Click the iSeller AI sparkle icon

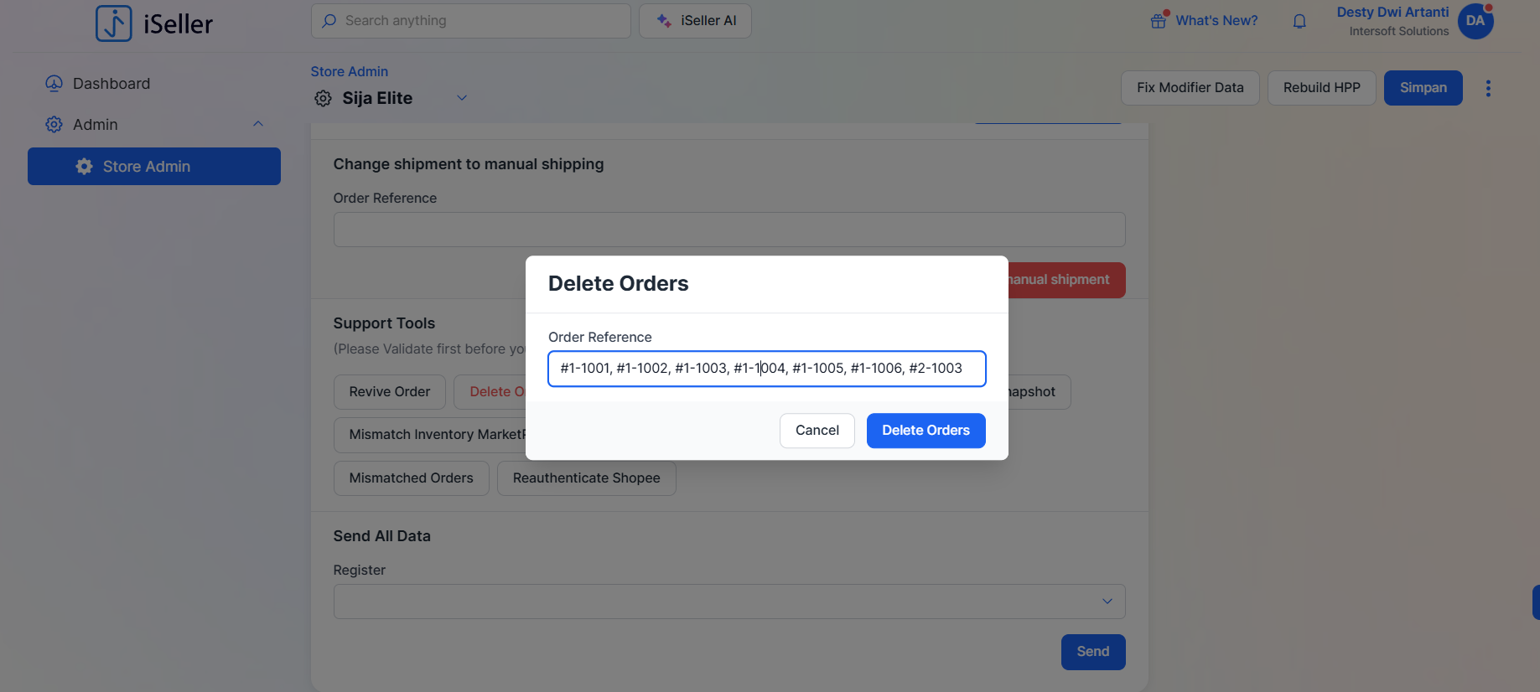[x=664, y=21]
